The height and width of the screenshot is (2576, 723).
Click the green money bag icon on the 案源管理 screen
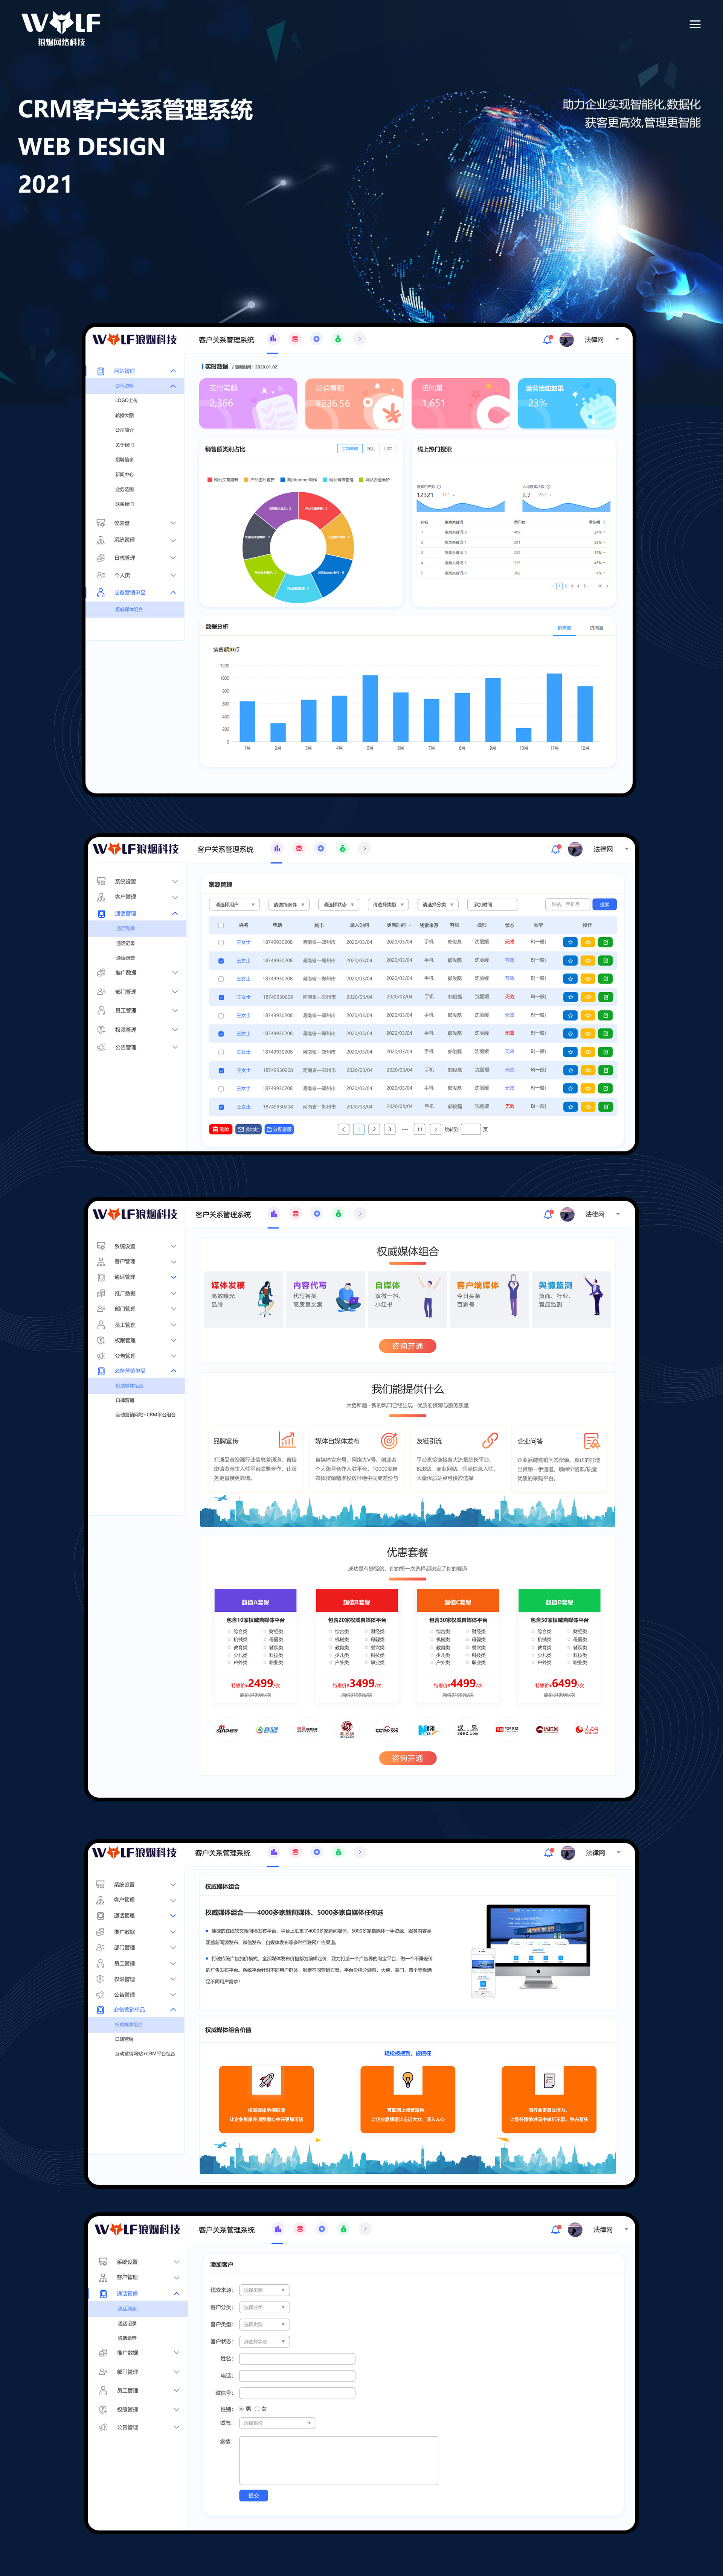coord(343,848)
